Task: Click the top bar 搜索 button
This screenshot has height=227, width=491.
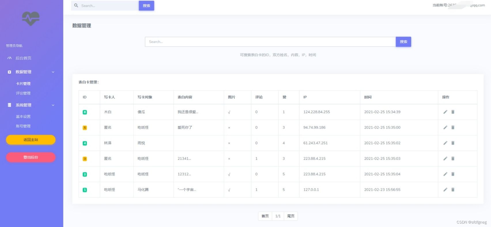Action: point(146,5)
